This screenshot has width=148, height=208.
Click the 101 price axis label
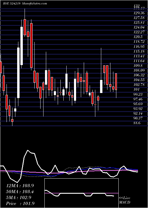coord(137,89)
